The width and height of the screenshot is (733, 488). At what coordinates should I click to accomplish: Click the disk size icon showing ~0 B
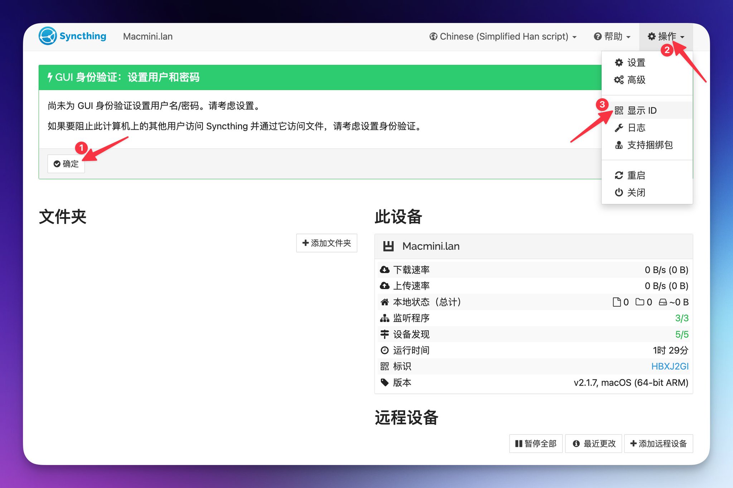coord(663,302)
